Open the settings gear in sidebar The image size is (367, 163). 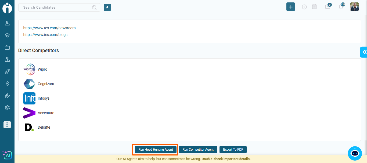pos(7,108)
